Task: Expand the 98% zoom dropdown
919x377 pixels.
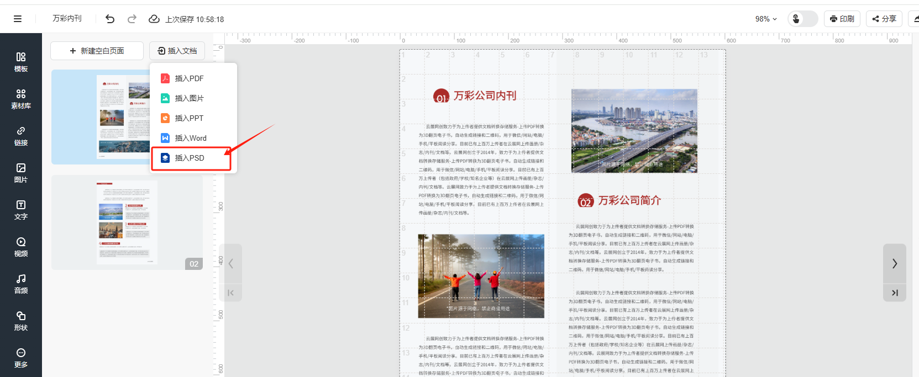Action: pyautogui.click(x=766, y=19)
